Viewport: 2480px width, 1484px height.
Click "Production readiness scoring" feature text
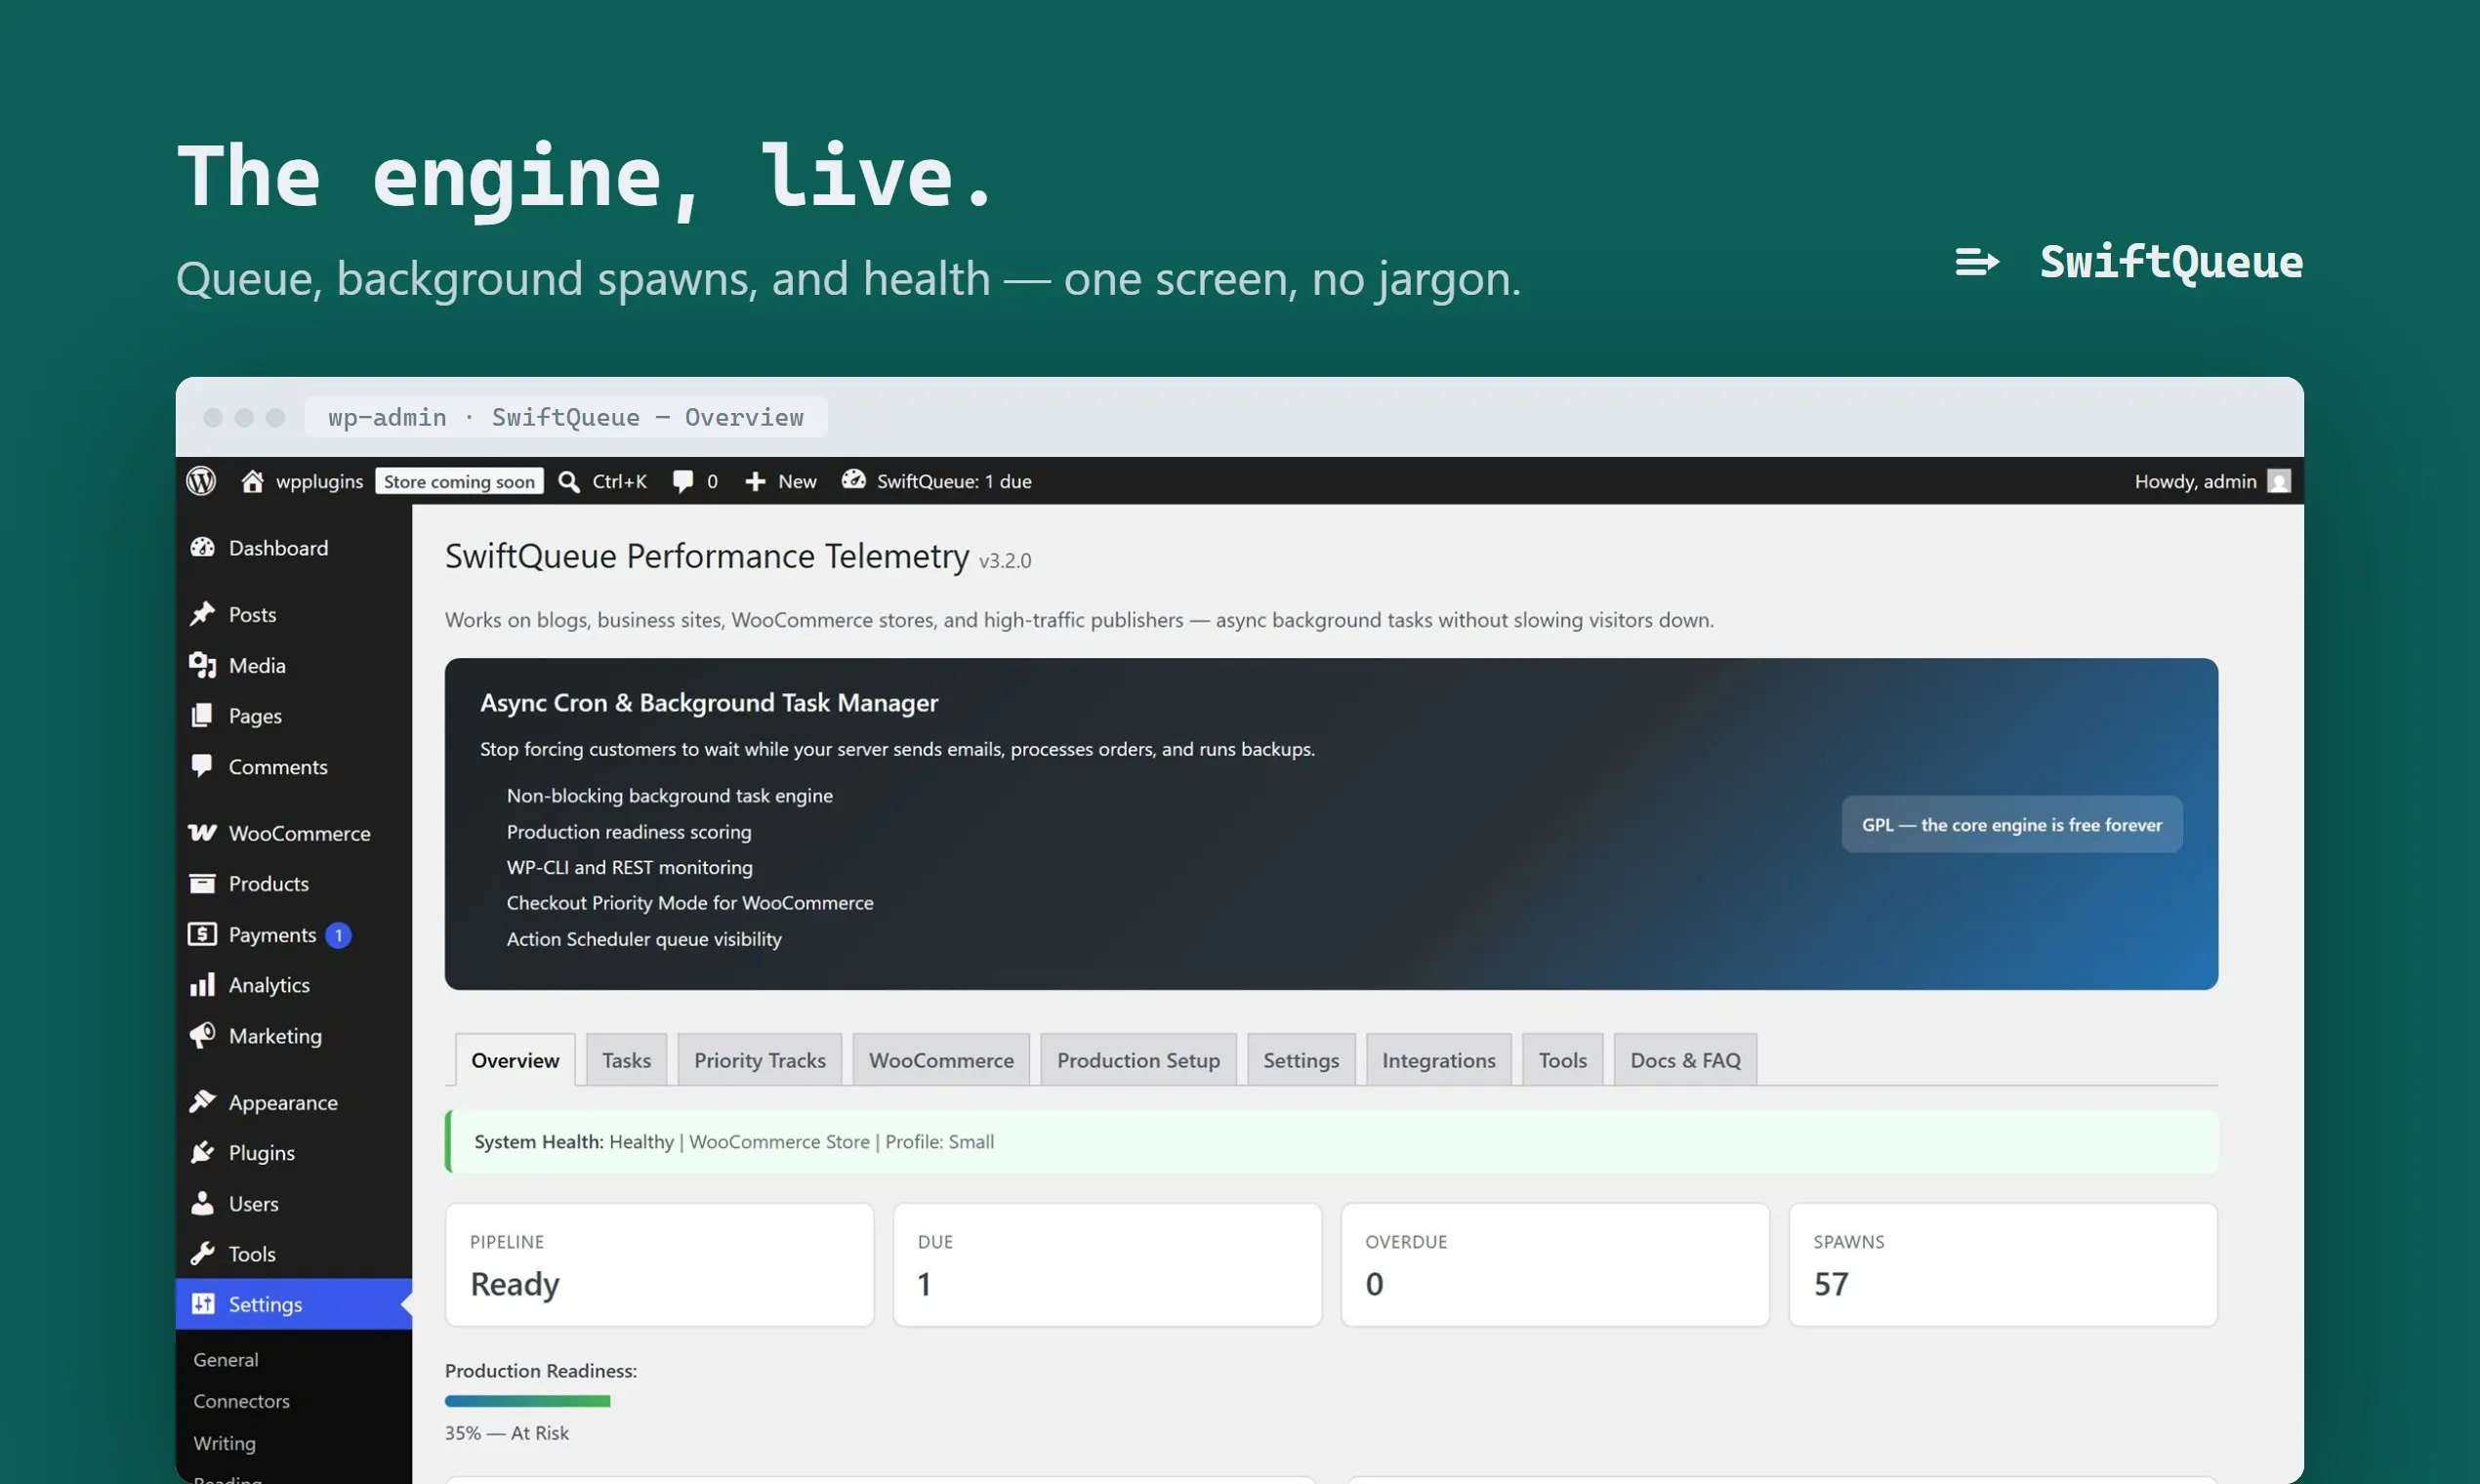629,831
